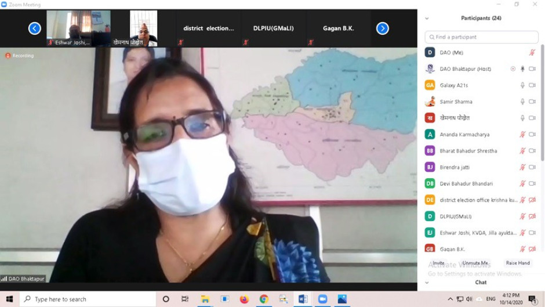The image size is (545, 307).
Task: Collapse the Participants (24) panel chevron
Action: [x=427, y=19]
